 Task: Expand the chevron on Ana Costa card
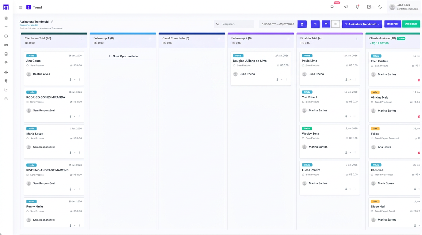click(75, 80)
